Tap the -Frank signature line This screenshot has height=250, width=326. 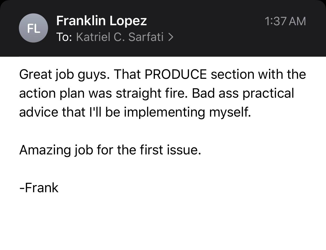tap(39, 188)
